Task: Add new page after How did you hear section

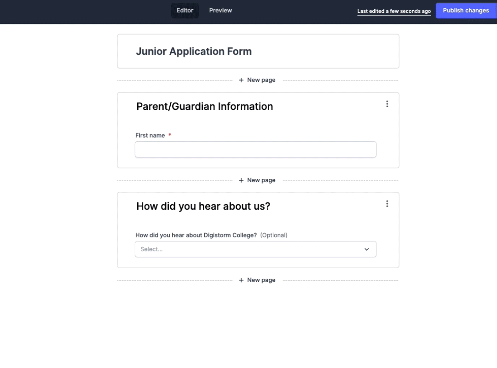Action: (257, 280)
